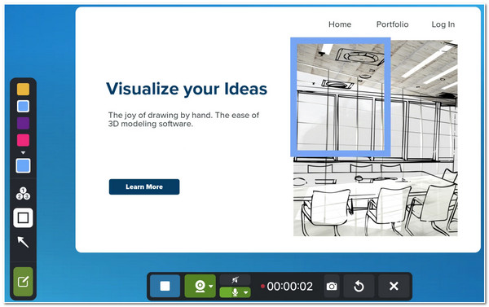
Task: Choose the pink color swatch
Action: [x=23, y=140]
